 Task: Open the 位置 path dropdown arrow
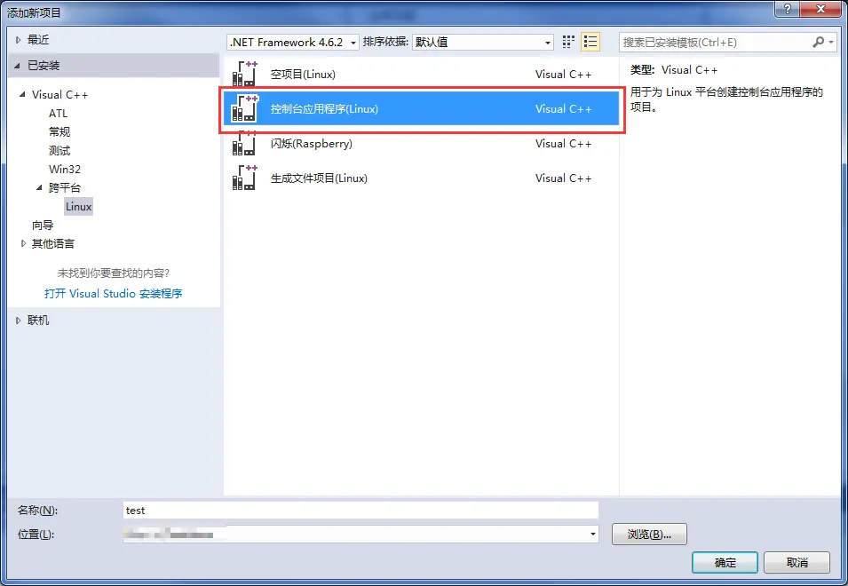(x=593, y=535)
